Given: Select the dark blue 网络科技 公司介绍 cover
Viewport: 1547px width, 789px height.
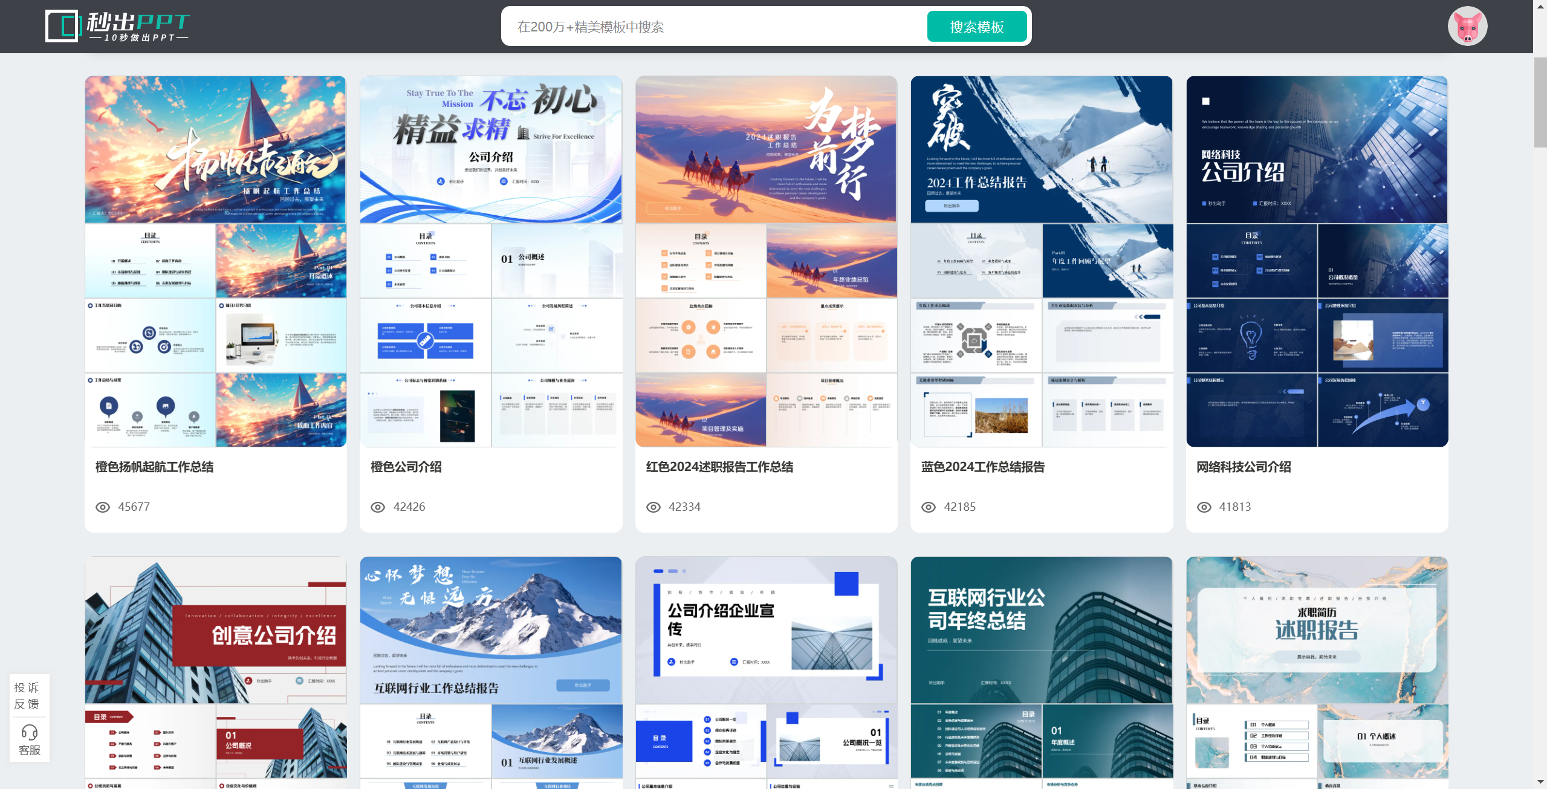Looking at the screenshot, I should 1317,149.
